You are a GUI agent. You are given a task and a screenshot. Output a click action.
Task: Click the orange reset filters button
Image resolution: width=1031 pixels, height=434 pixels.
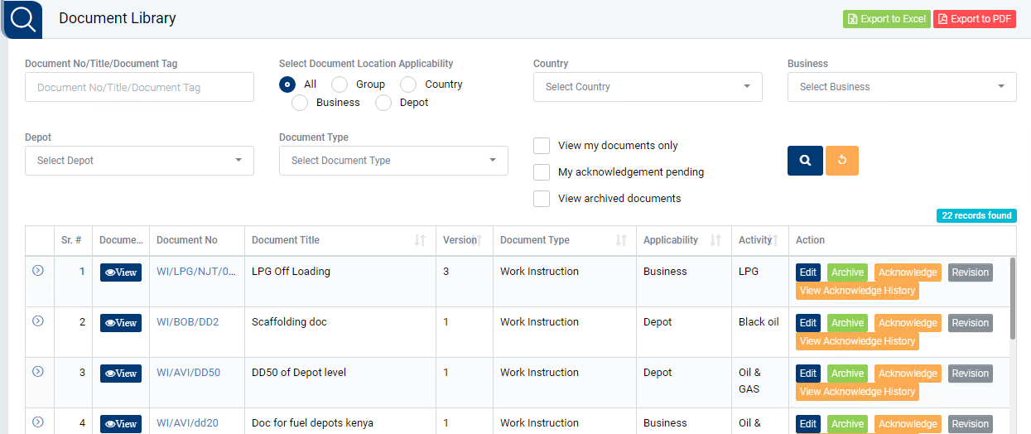point(841,161)
